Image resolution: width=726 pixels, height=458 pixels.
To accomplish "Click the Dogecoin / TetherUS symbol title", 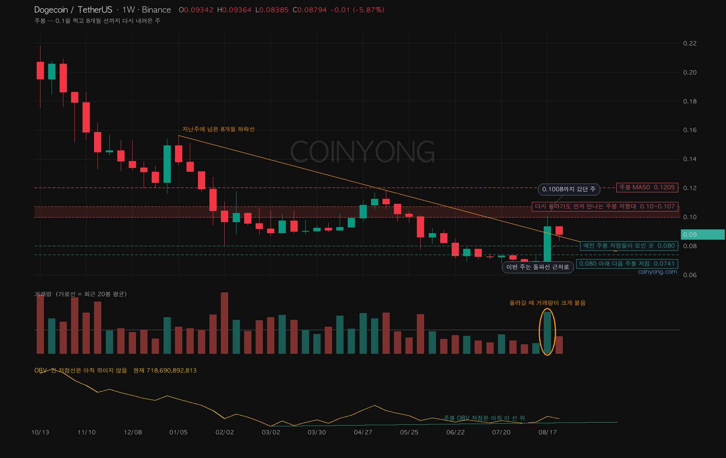I will click(x=73, y=10).
